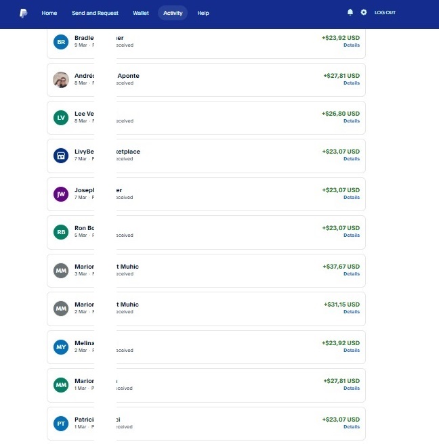Select the Activity tab
Image resolution: width=439 pixels, height=448 pixels.
tap(173, 13)
